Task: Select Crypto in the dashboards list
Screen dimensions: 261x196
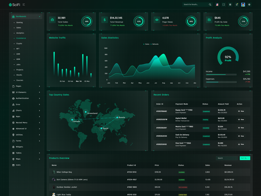Action: pos(19,43)
